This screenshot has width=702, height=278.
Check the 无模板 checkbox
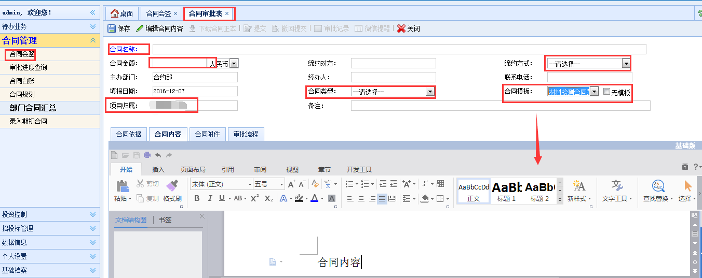coord(606,92)
